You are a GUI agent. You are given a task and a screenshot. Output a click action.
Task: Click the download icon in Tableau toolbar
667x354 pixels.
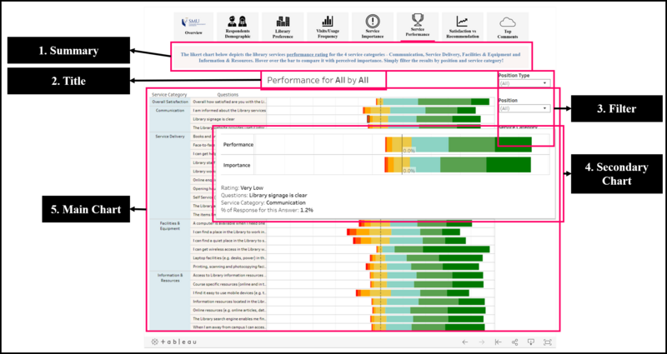531,342
